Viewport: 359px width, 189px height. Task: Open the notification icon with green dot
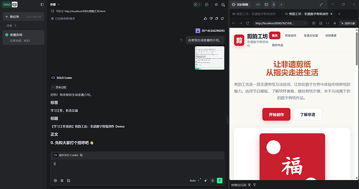tap(223, 4)
